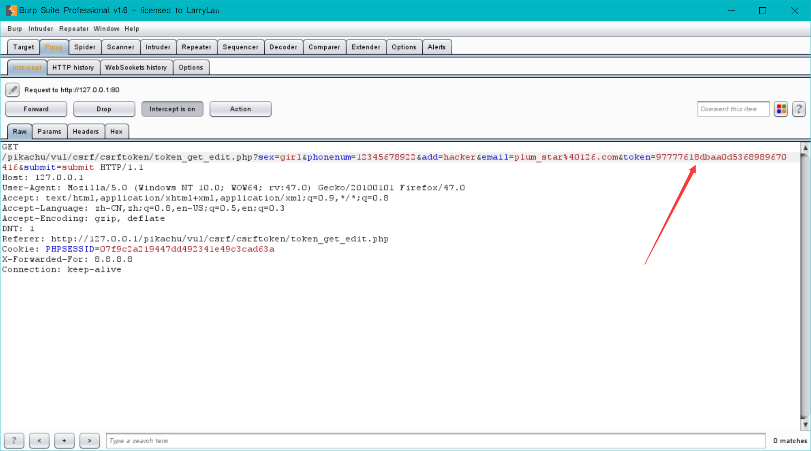Switch to the Comparer tab
The height and width of the screenshot is (451, 811).
pos(324,47)
